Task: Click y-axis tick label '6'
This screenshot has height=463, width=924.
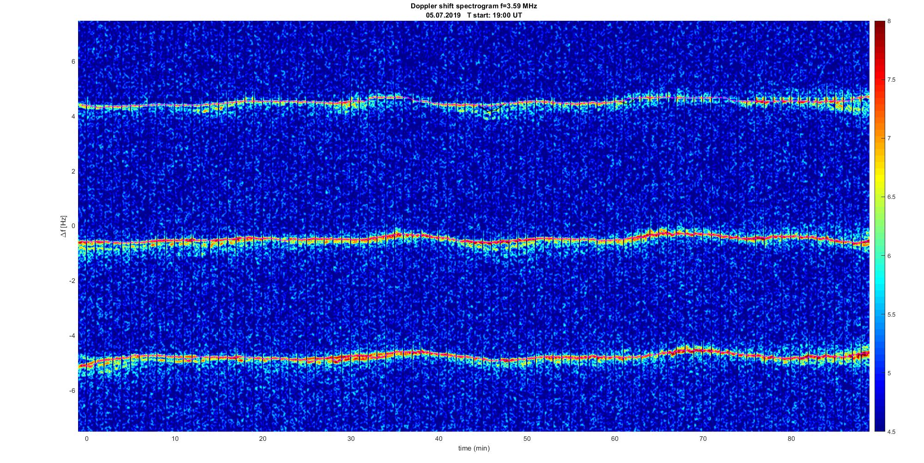Action: tap(73, 61)
